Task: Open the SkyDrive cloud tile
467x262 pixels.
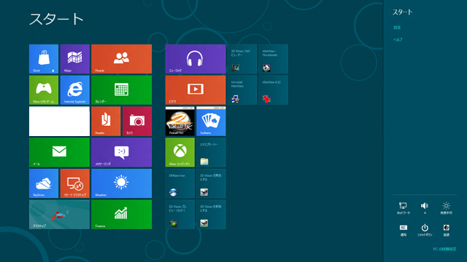Action: pos(44,183)
